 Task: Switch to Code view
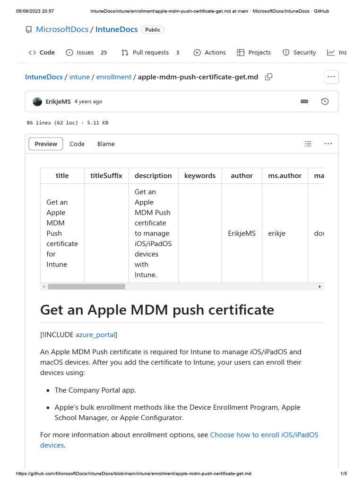tap(77, 144)
